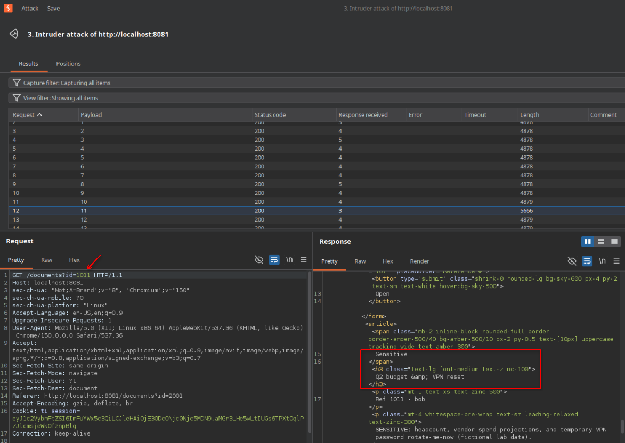Image resolution: width=625 pixels, height=443 pixels.
Task: Click the Referer header line in Request
Action: pos(98,396)
